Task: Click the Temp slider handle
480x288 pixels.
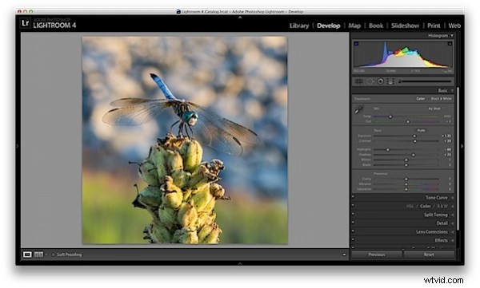Action: point(390,116)
